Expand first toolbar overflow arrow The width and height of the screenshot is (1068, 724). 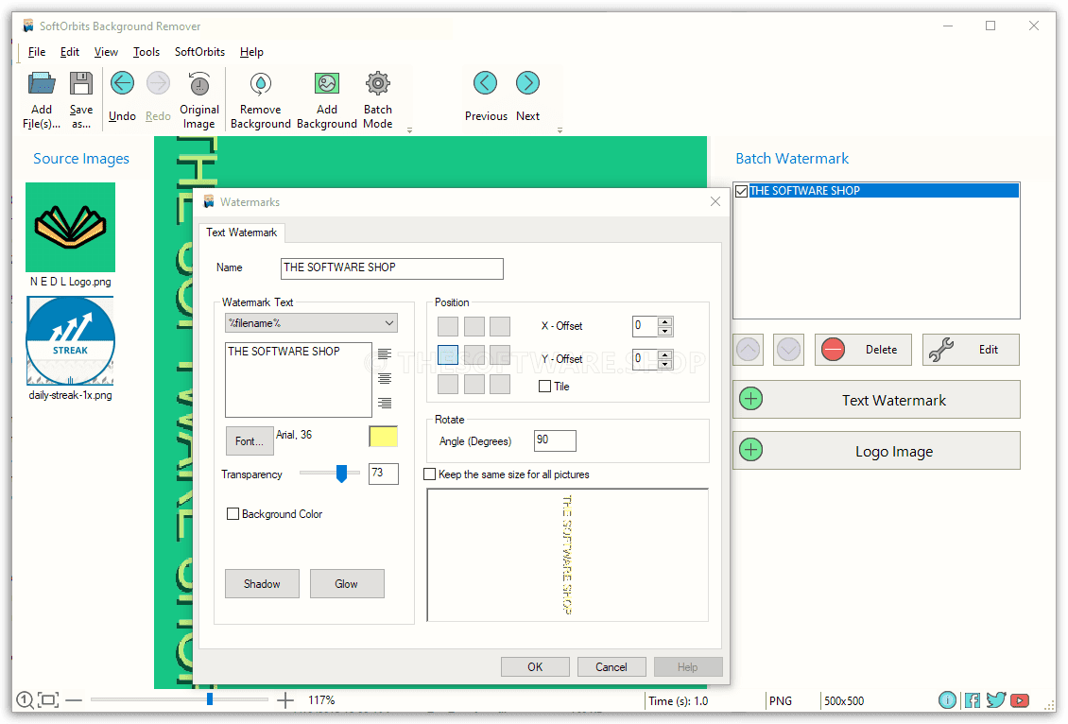[409, 129]
